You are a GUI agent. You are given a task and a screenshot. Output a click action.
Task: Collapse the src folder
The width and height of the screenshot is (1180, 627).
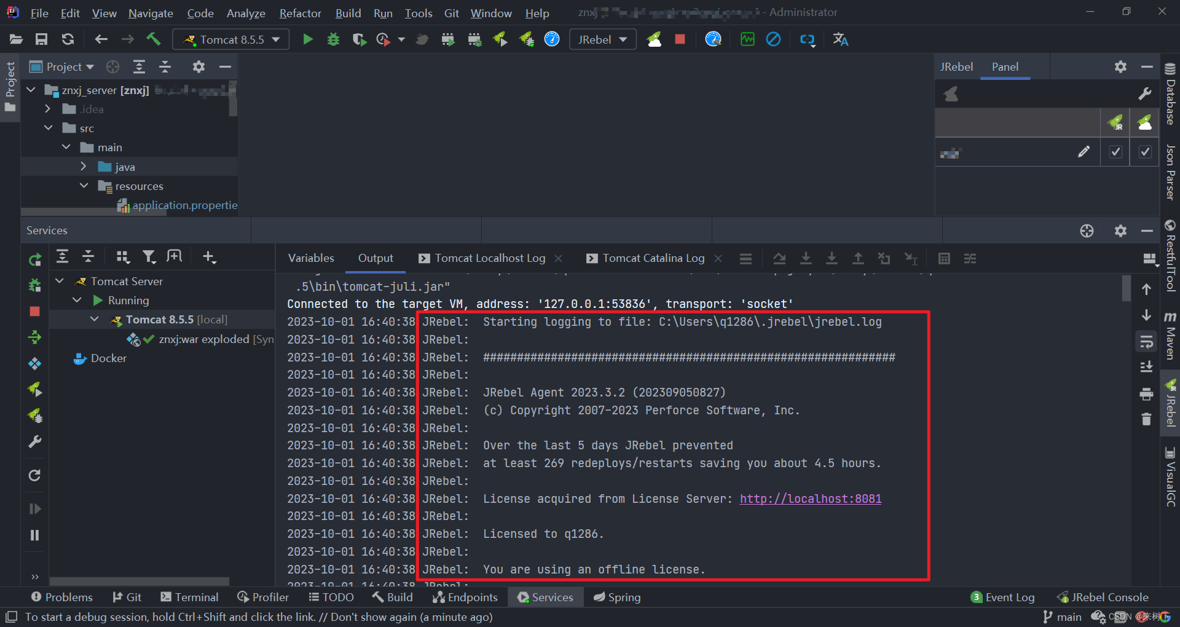point(48,128)
